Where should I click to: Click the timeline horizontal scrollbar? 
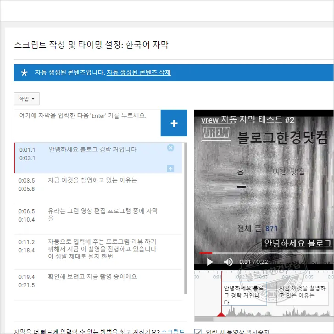pyautogui.click(x=204, y=319)
